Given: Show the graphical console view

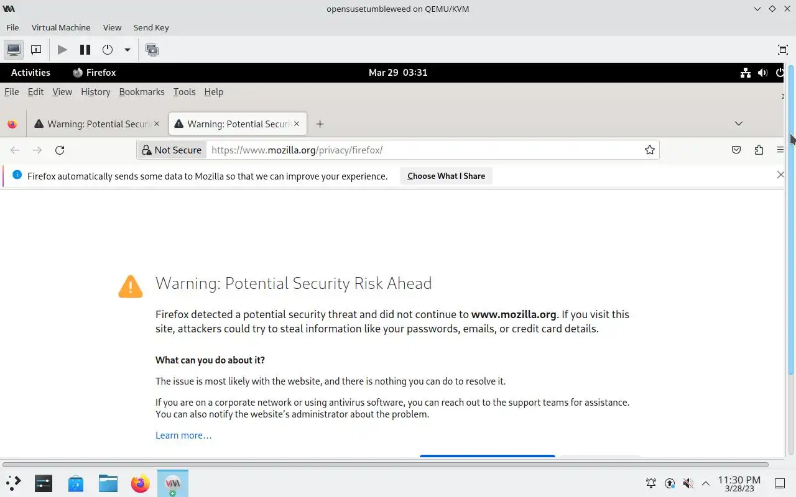Looking at the screenshot, I should point(14,50).
